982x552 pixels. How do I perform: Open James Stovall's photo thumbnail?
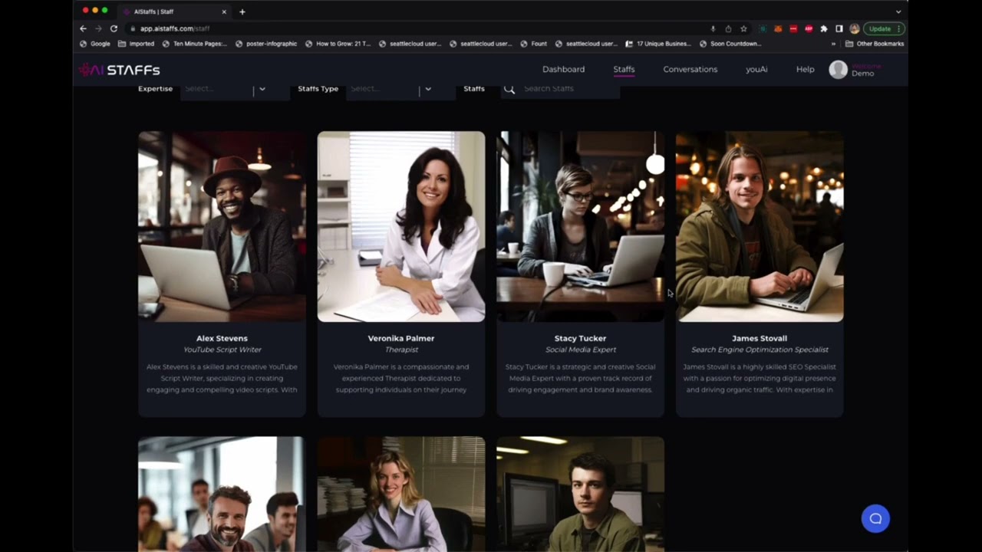[760, 226]
